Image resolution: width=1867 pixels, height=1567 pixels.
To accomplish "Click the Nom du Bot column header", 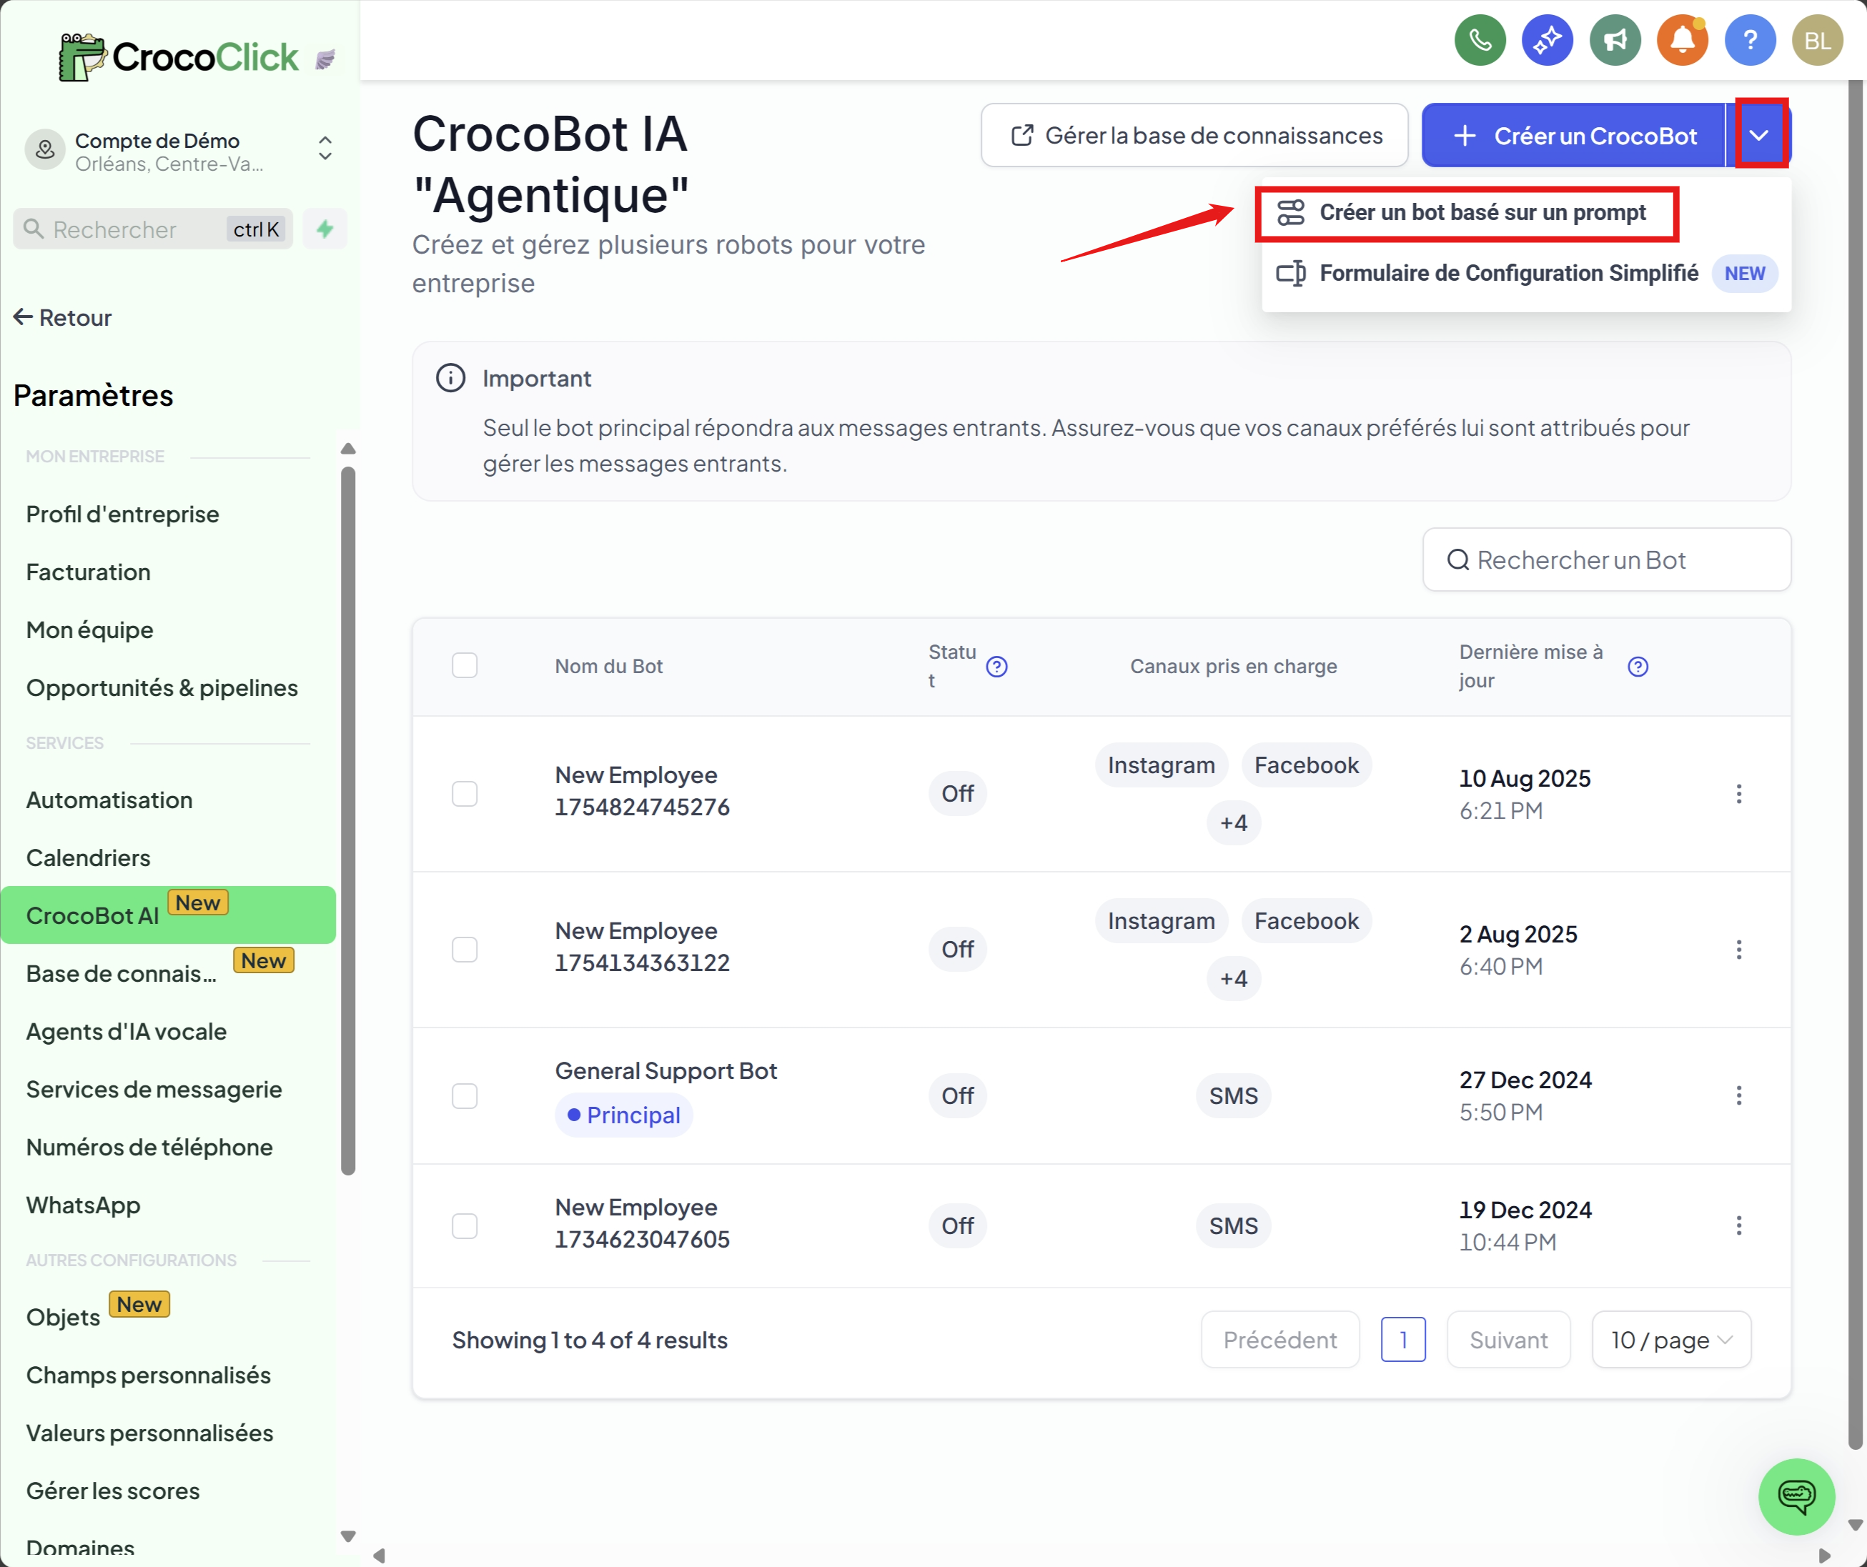I will click(609, 666).
